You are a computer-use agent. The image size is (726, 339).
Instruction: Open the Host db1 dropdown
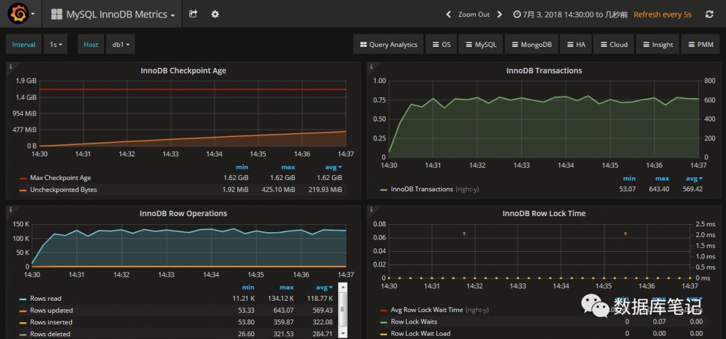tap(122, 45)
